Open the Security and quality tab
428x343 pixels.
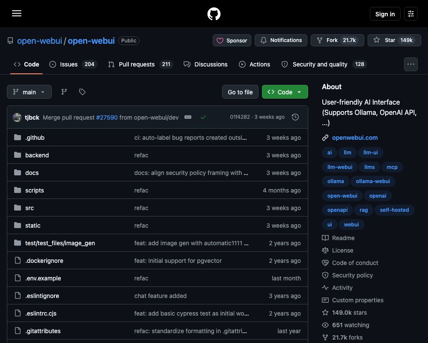(324, 64)
